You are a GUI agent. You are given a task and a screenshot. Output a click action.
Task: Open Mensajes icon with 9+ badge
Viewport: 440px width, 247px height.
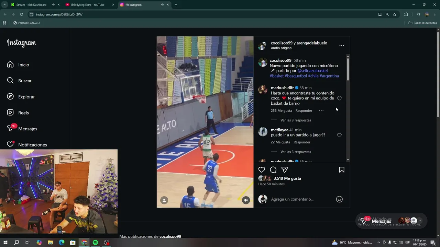click(x=11, y=128)
